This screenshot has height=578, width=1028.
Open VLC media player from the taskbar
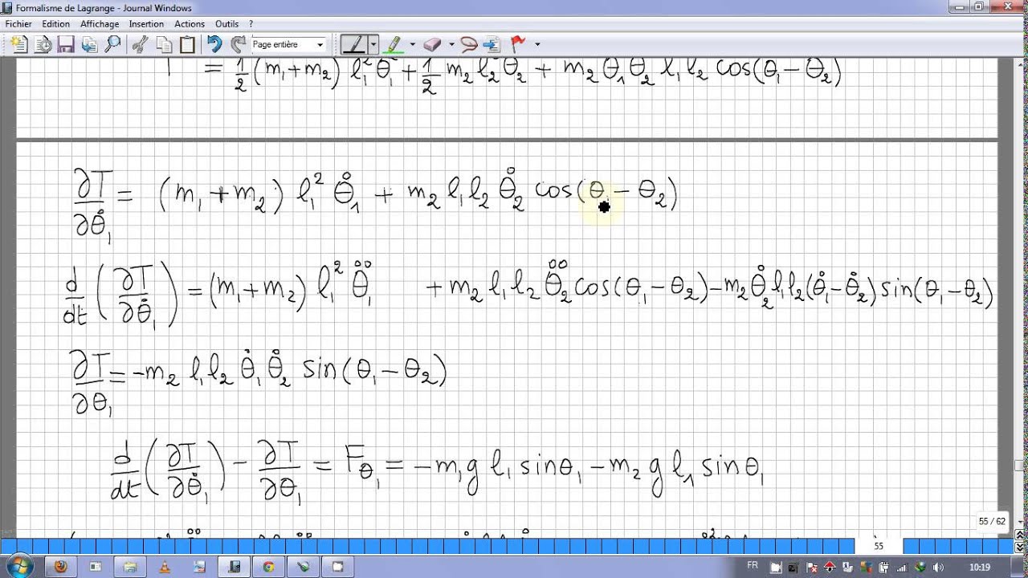[165, 566]
